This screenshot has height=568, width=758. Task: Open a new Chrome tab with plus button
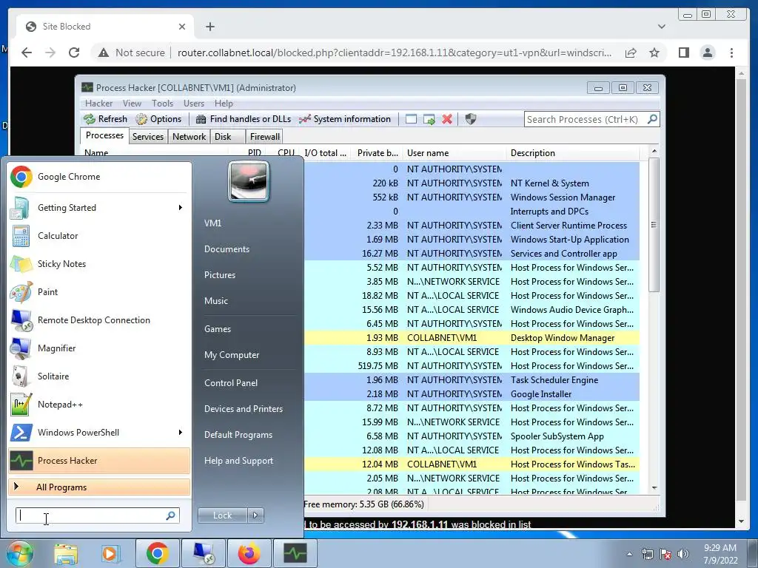tap(209, 27)
